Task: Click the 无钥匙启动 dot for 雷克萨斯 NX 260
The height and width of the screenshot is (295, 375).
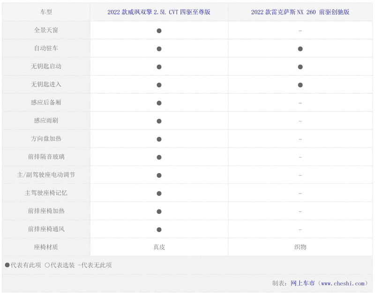Action: coord(300,67)
